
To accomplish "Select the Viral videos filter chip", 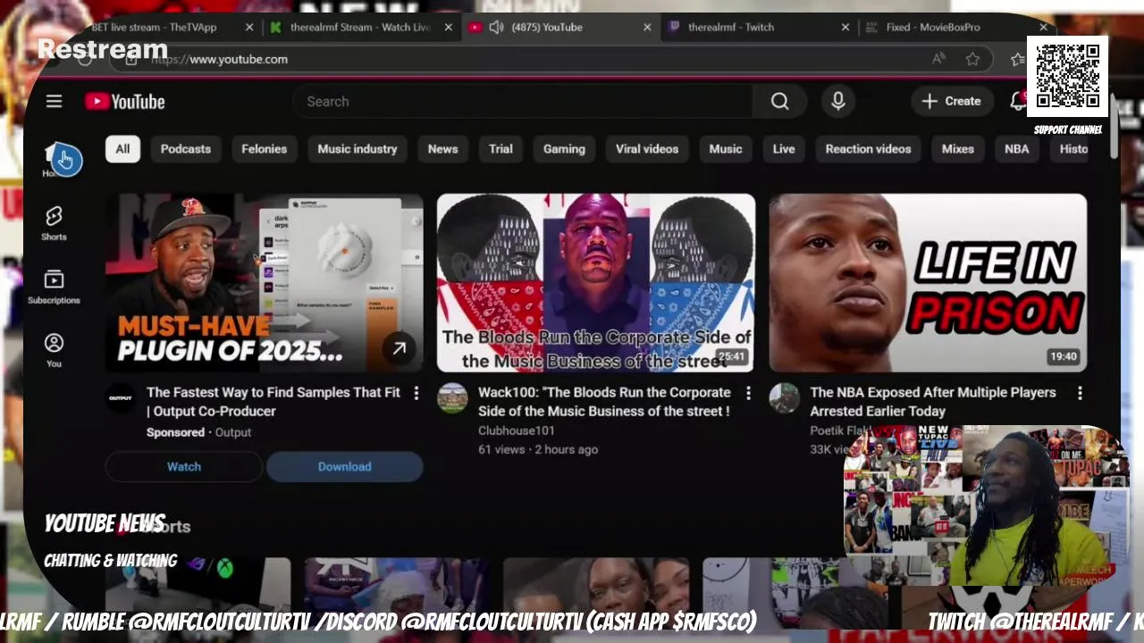I will pyautogui.click(x=647, y=149).
